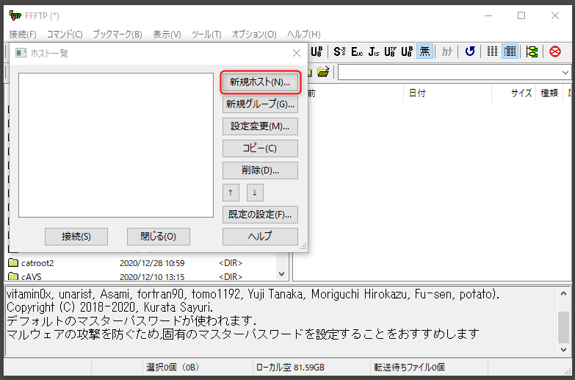Select EUC host kanji code icon
The image size is (575, 380).
pyautogui.click(x=357, y=51)
